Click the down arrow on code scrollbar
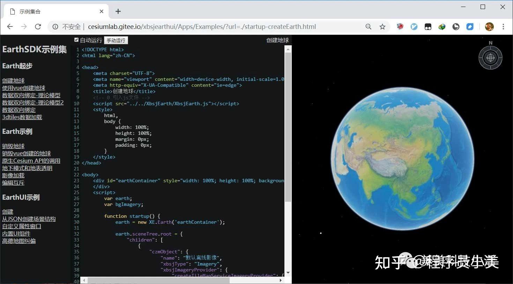The image size is (513, 284). click(288, 273)
